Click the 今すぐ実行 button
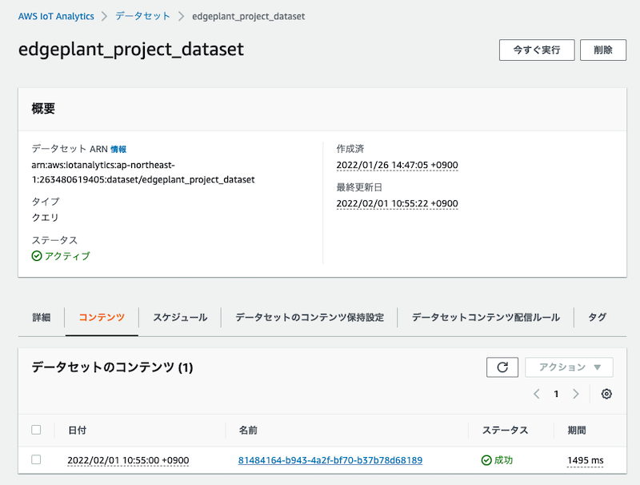This screenshot has width=640, height=485. click(x=537, y=50)
